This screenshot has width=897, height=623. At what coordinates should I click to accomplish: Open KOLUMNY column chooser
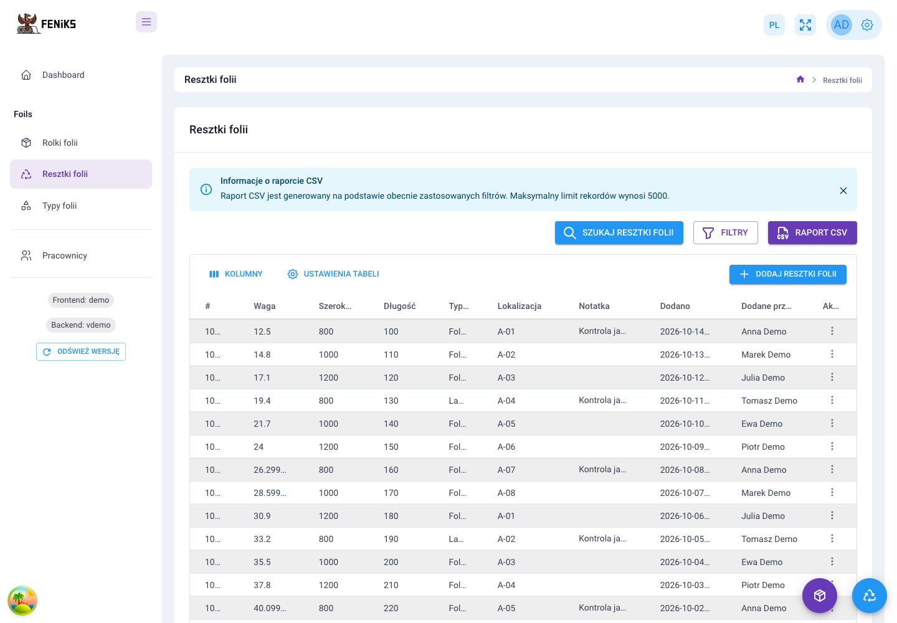[236, 274]
